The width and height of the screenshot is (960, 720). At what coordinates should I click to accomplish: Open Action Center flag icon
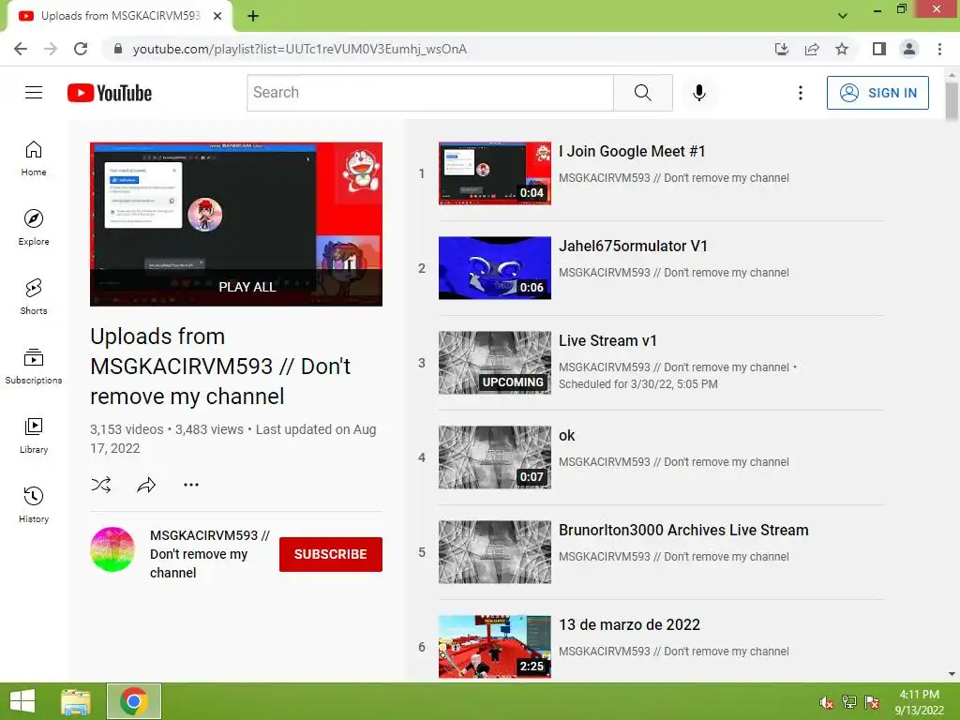click(x=872, y=702)
